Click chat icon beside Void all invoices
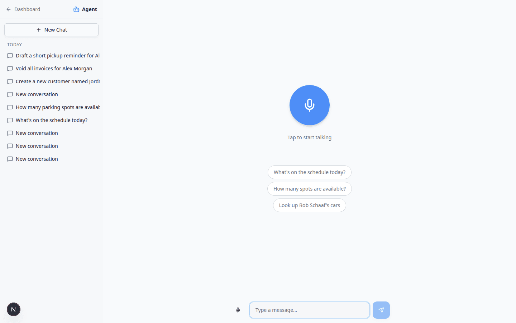 coord(10,69)
